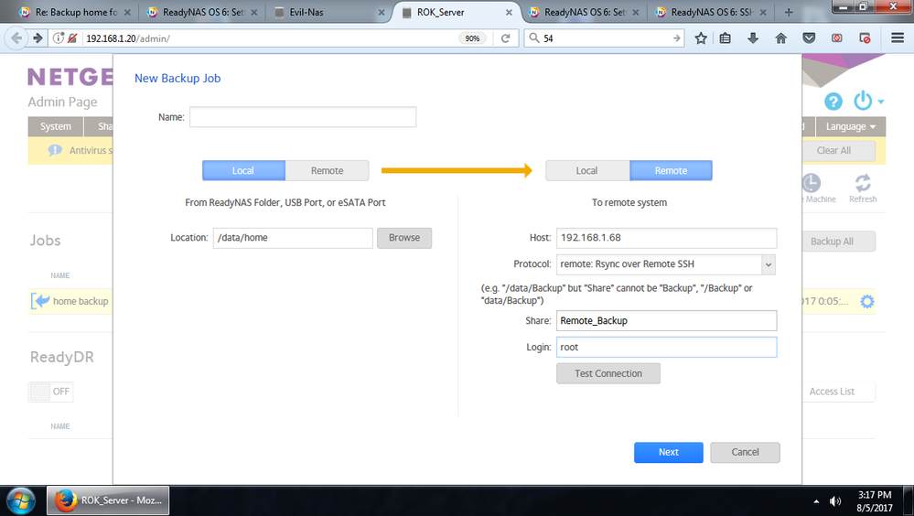Click the Time Machine clock icon
The image size is (914, 516).
(812, 183)
